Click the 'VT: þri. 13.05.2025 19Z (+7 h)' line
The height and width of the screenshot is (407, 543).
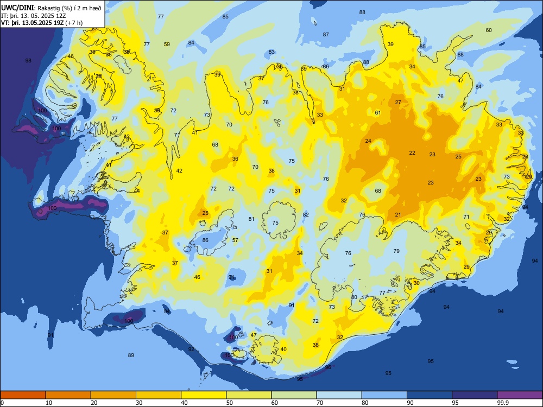coord(42,23)
